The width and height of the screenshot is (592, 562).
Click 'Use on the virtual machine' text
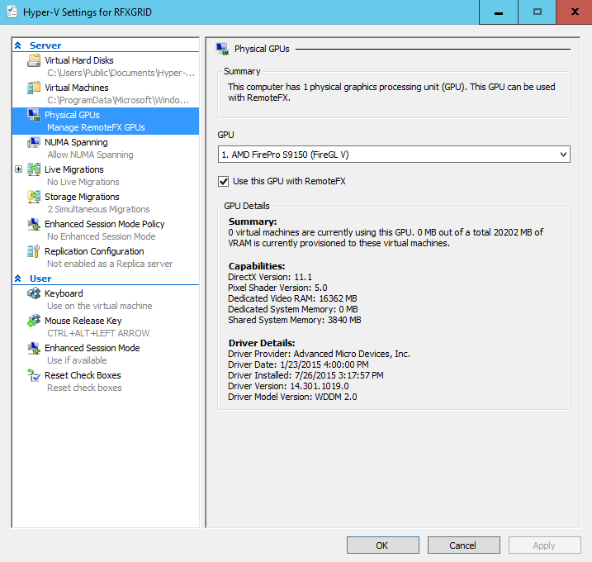(x=100, y=306)
